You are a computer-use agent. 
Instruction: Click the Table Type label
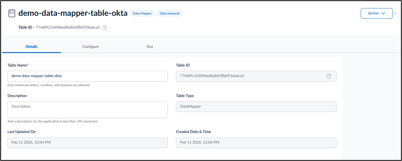pyautogui.click(x=185, y=96)
